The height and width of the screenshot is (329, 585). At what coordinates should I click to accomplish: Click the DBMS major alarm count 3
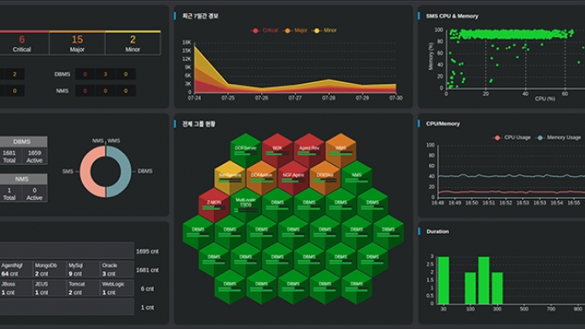(x=105, y=74)
